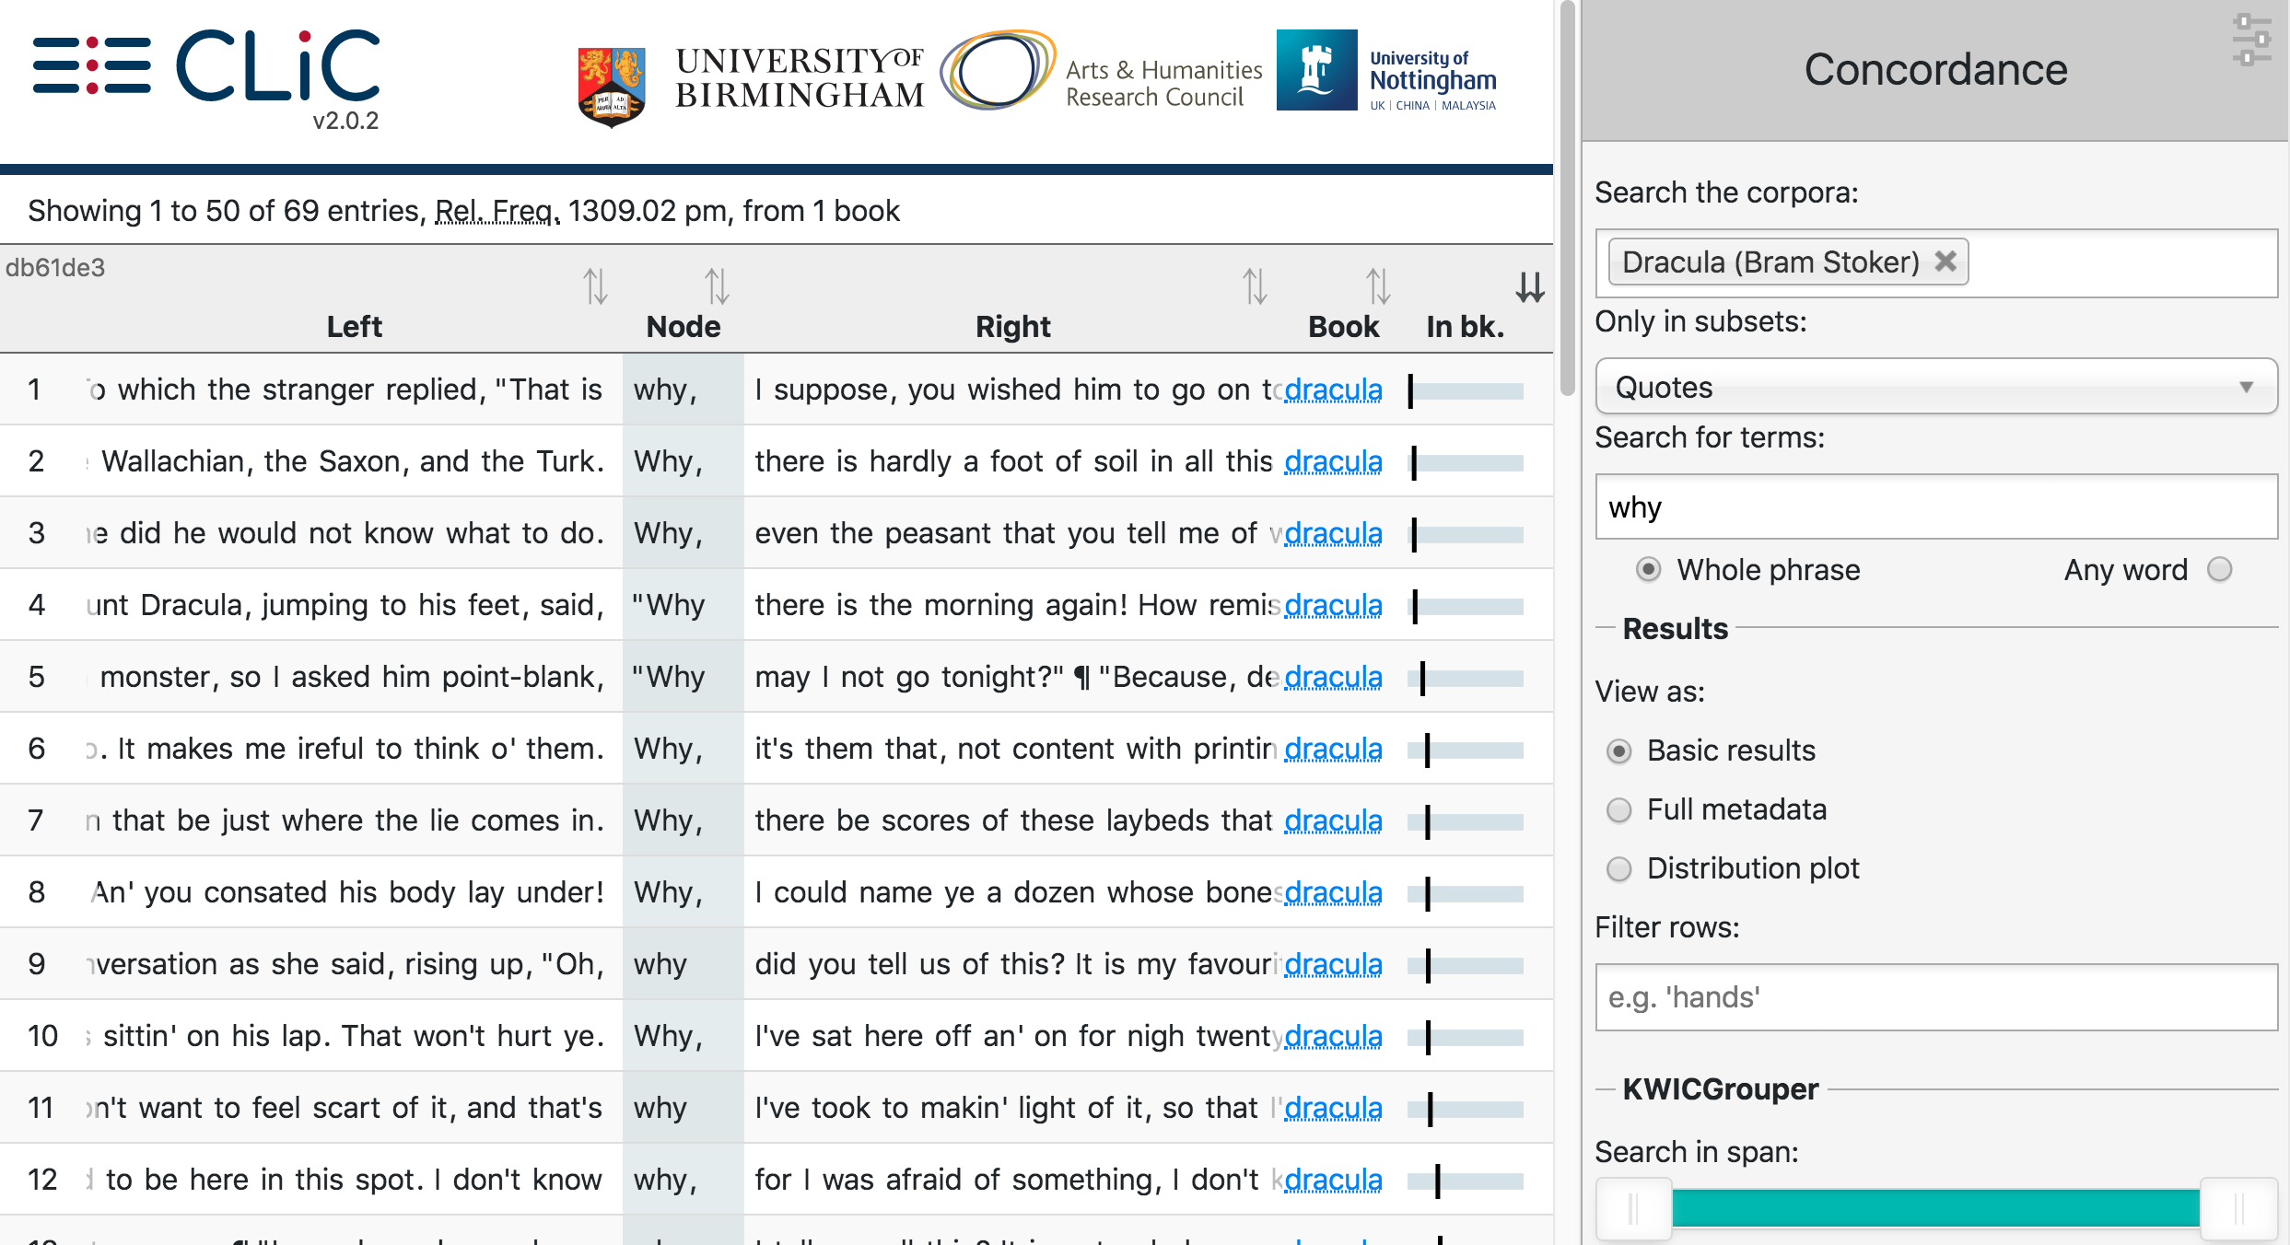Image resolution: width=2290 pixels, height=1245 pixels.
Task: Click the University of Nottingham logo
Action: click(x=1386, y=71)
